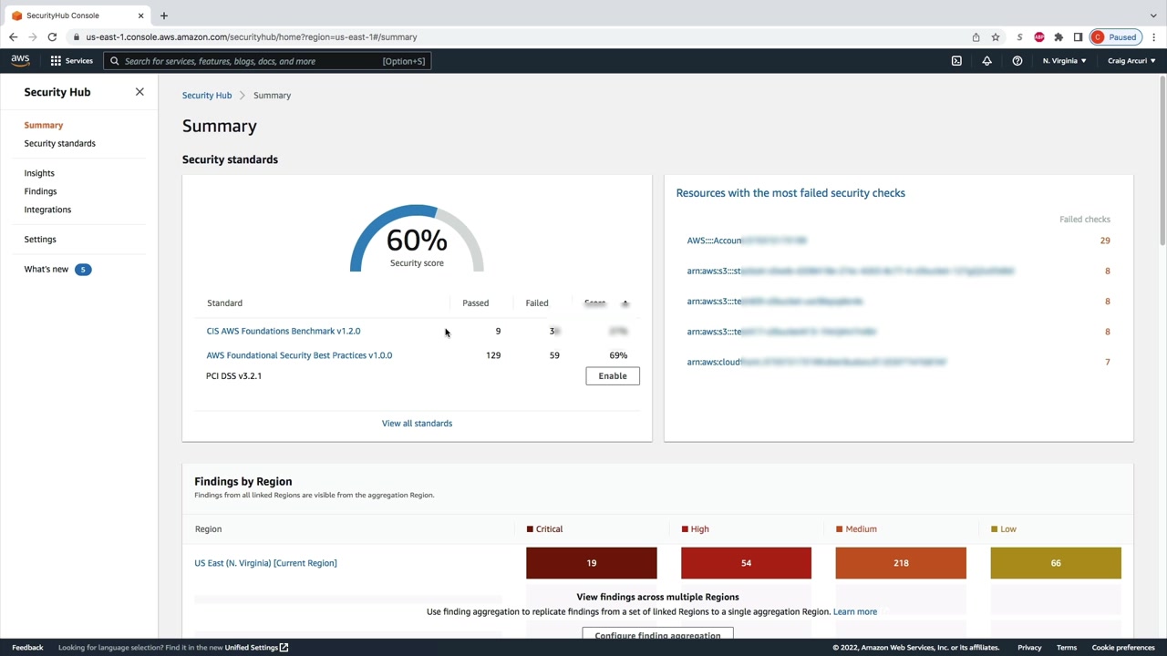Open Settings in the Security Hub sidebar

click(40, 240)
